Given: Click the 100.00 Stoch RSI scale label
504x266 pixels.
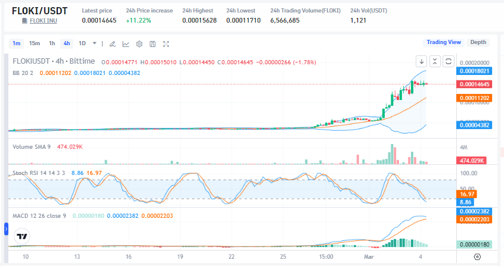Looking at the screenshot, I should pyautogui.click(x=469, y=173).
